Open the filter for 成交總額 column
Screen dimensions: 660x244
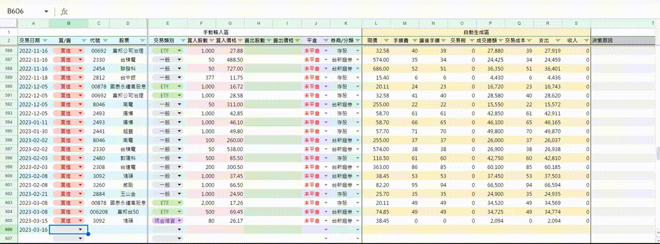[x=501, y=40]
